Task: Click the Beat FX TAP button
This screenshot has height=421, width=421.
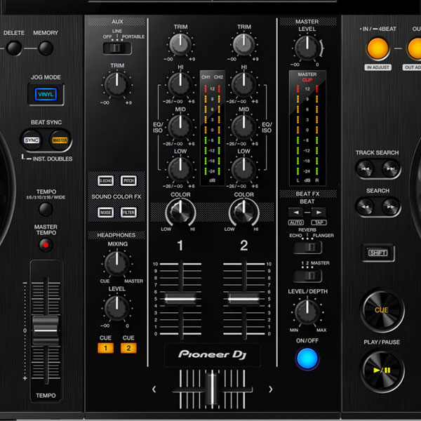Action: click(319, 222)
